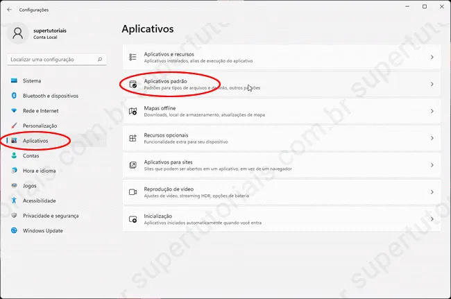
Task: Focus the 'Localizar uma configuração' search field
Action: [57, 60]
